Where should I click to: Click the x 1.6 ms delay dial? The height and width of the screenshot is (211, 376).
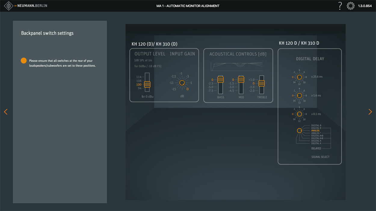(x=299, y=96)
